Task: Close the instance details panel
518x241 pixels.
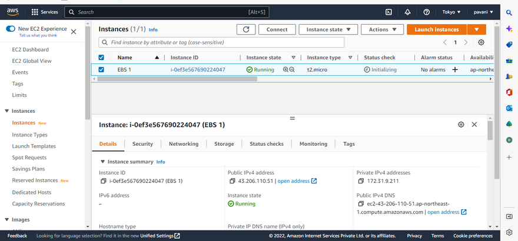Action: tap(474, 125)
